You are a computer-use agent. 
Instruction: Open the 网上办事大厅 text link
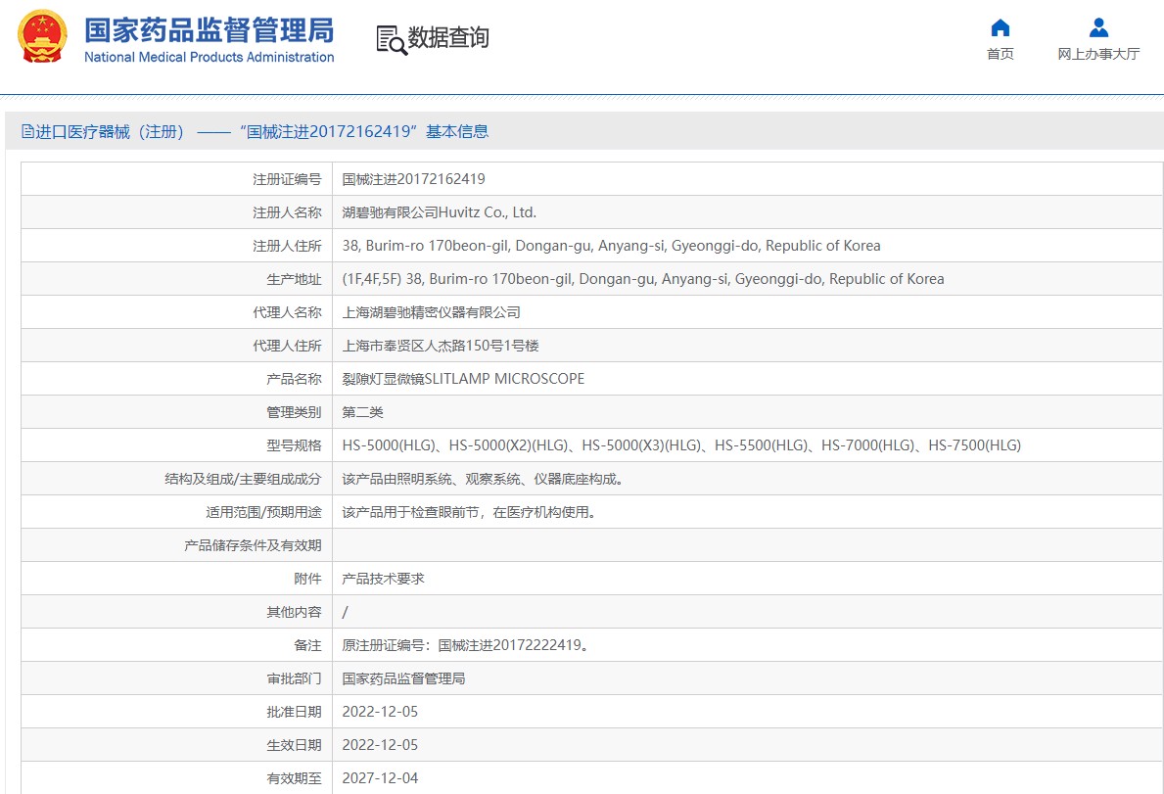(x=1098, y=55)
